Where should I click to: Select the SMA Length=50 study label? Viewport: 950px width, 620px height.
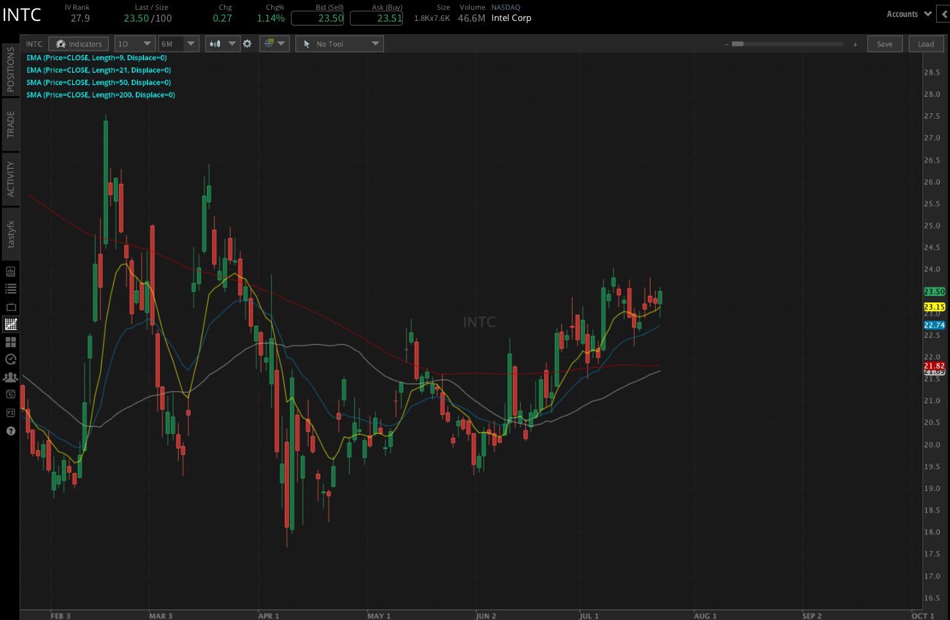[98, 82]
